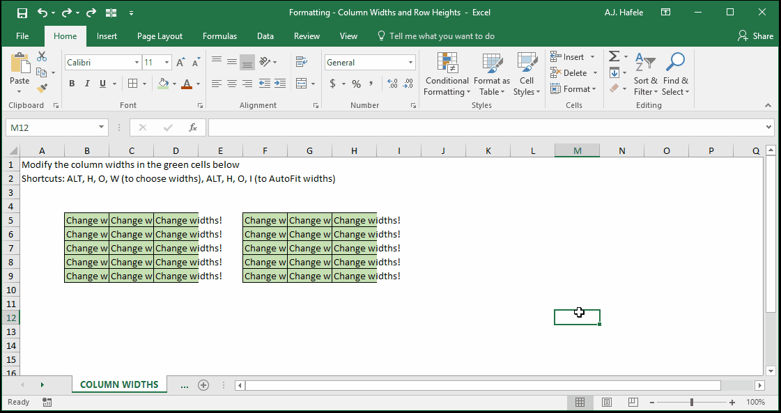Viewport: 781px width, 413px height.
Task: Click the Decrease Indent icon
Action: click(265, 83)
